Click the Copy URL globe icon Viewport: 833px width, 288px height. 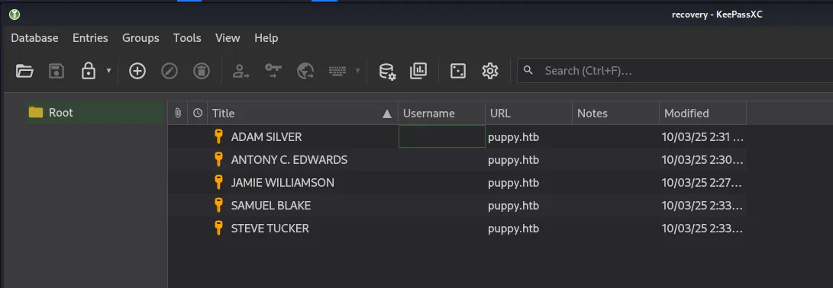305,71
